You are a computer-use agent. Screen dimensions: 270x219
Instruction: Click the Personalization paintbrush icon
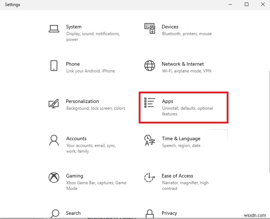(x=54, y=104)
